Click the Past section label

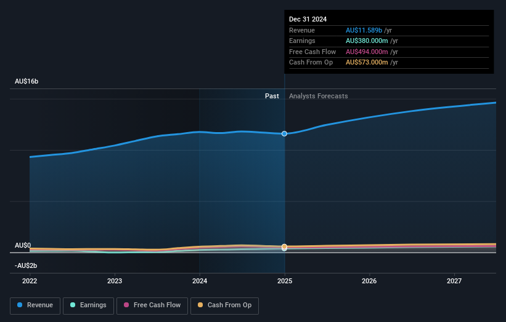coord(272,96)
